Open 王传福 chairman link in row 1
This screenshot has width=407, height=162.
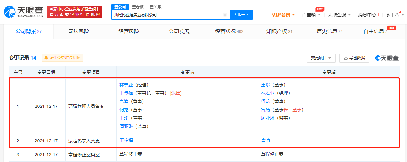(x=126, y=93)
